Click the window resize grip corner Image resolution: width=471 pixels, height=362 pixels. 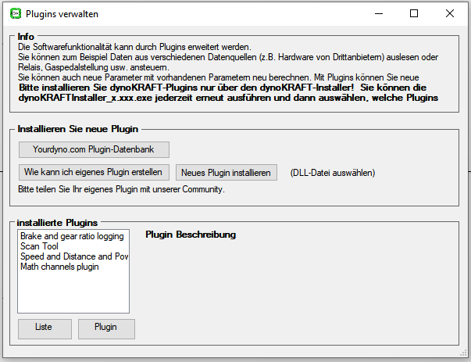pyautogui.click(x=464, y=353)
